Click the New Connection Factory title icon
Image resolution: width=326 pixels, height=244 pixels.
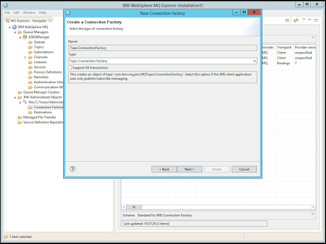(68, 13)
